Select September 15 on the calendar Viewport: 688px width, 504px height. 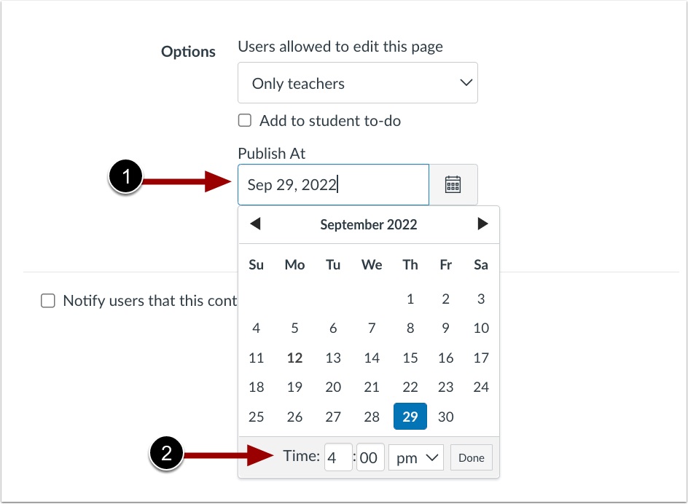coord(410,358)
